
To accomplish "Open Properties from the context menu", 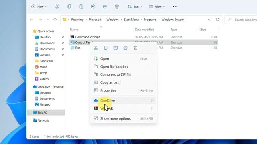I will pos(123,90).
